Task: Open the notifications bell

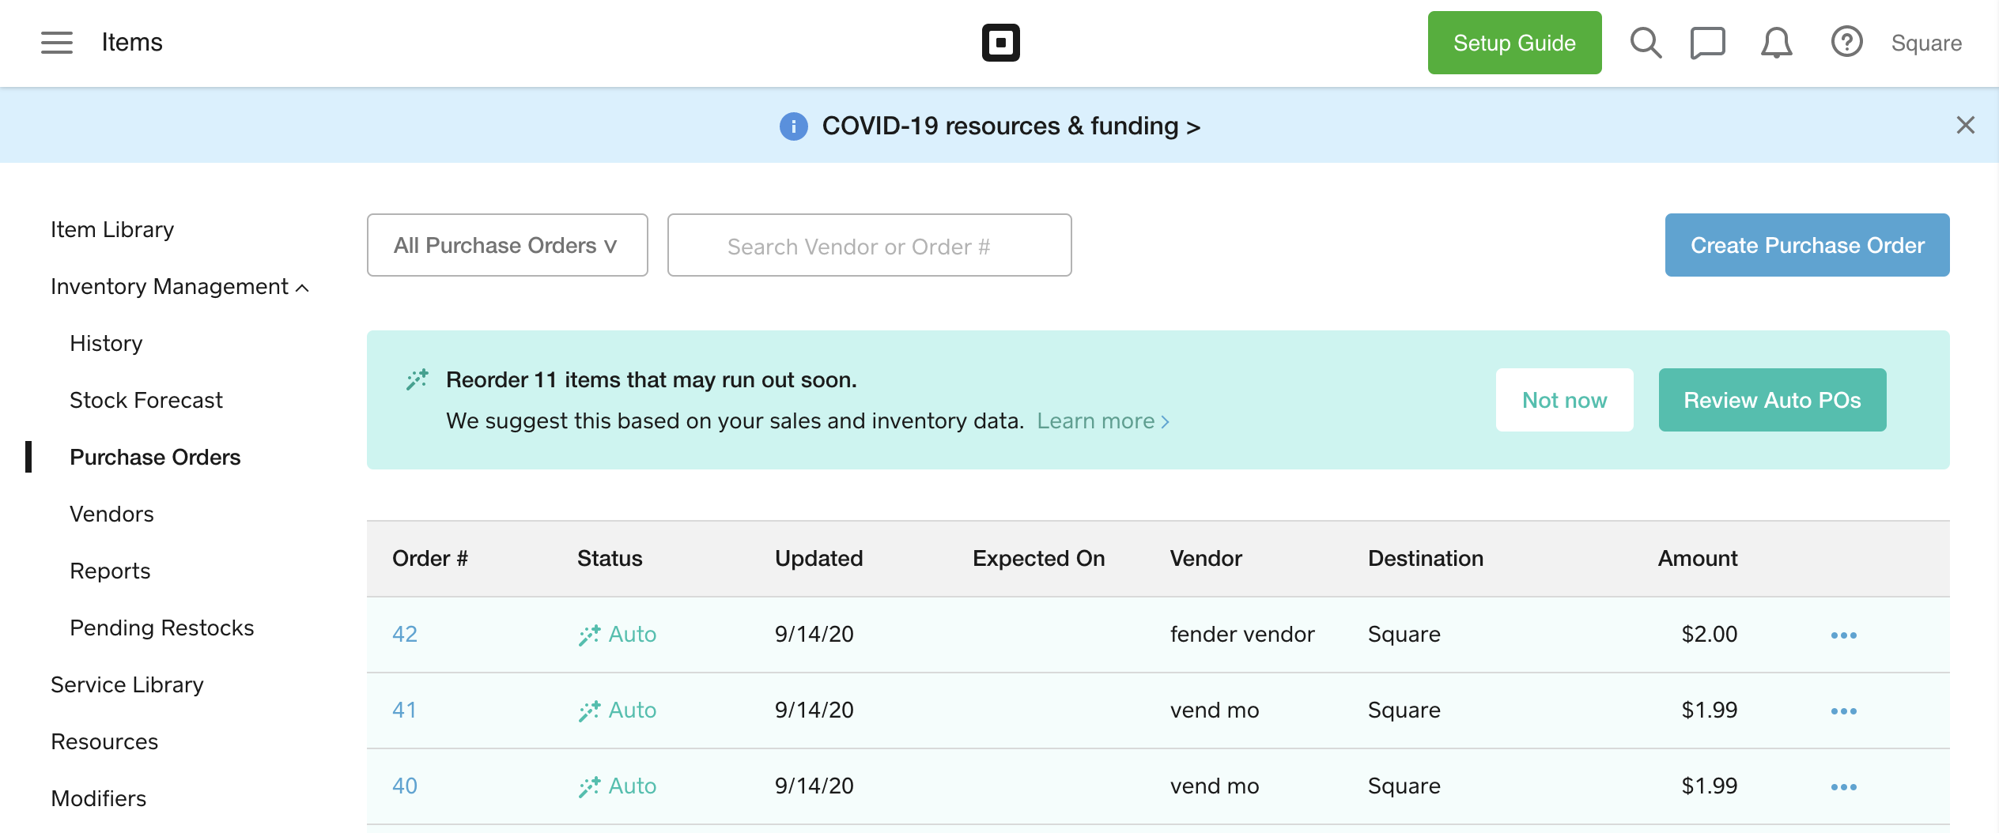Action: (1776, 43)
